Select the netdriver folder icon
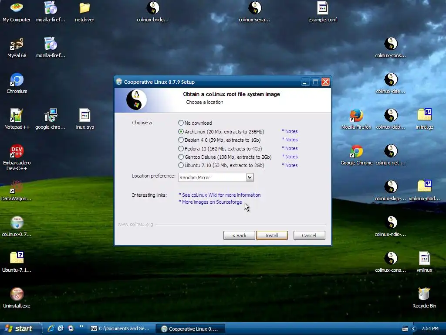Image resolution: width=446 pixels, height=335 pixels. (84, 12)
